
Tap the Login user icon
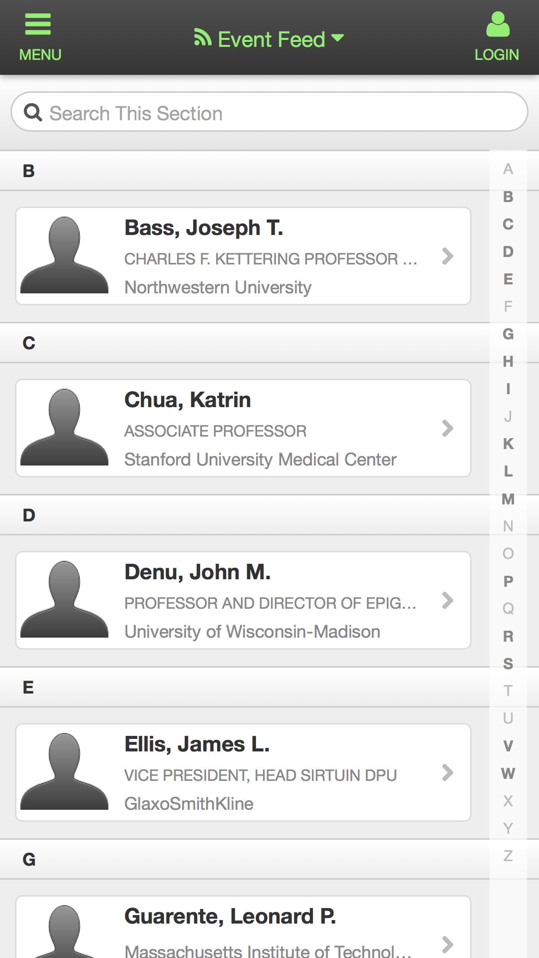point(498,24)
